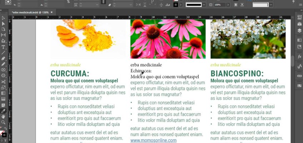Viewport: 303px width, 143px height.
Task: Click the BIANCOSPINO: heading text
Action: tap(237, 74)
